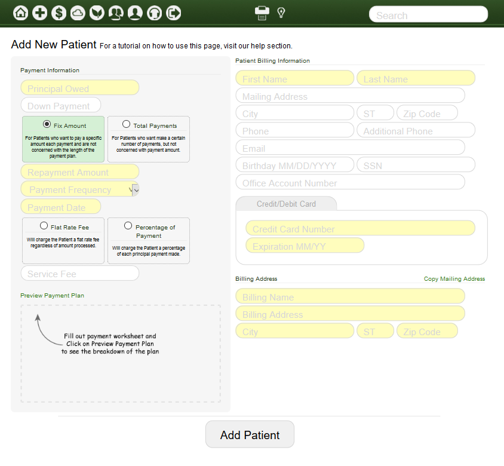The image size is (504, 466).
Task: Click the Payment Information section label
Action: coord(50,70)
